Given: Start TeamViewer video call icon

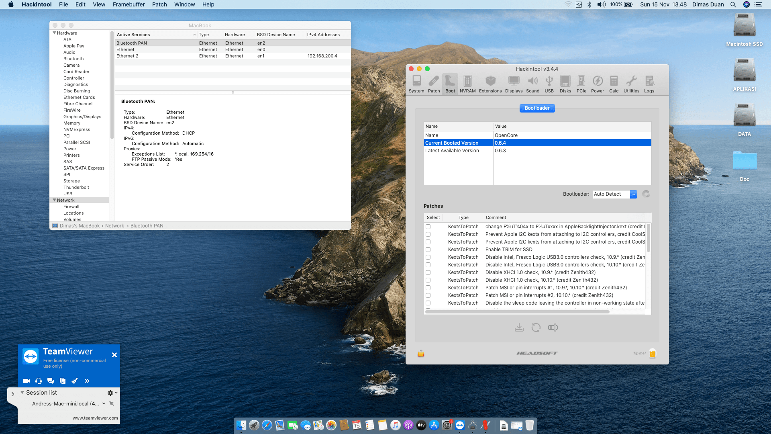Looking at the screenshot, I should pos(27,381).
